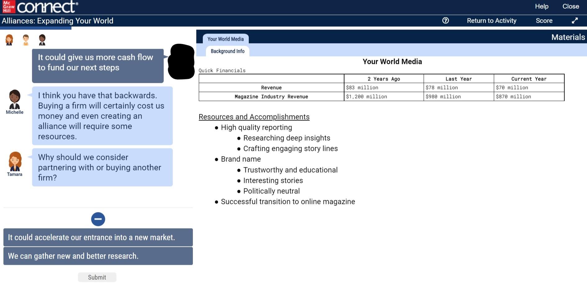Close the Connect activity

point(571,7)
